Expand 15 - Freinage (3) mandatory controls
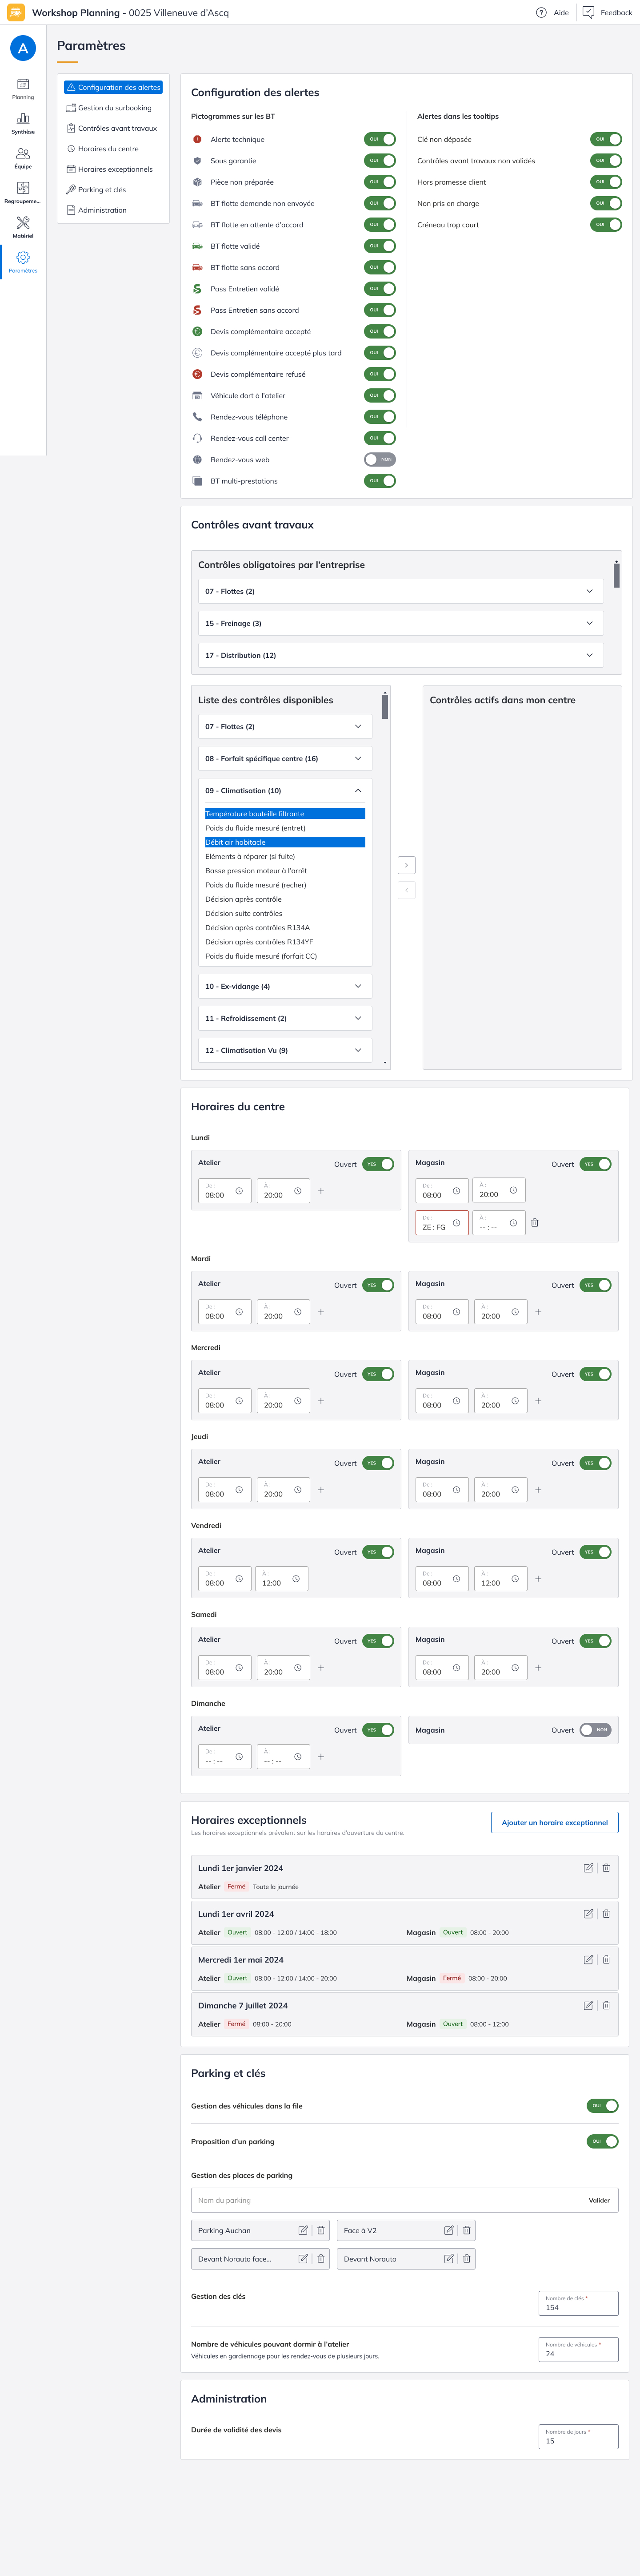The image size is (640, 2576). coord(589,623)
